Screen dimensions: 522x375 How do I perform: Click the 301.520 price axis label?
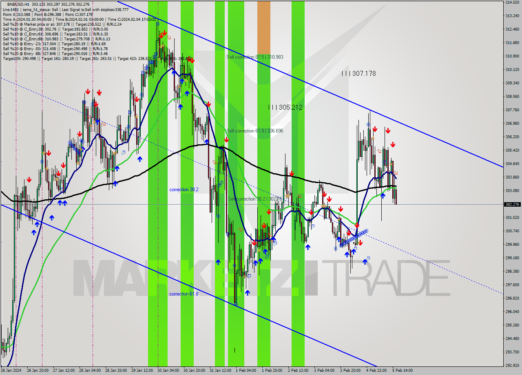[x=512, y=218]
